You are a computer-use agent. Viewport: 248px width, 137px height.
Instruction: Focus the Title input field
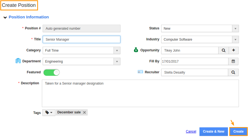point(82,40)
